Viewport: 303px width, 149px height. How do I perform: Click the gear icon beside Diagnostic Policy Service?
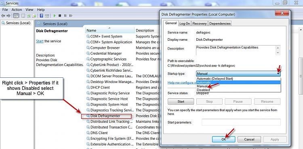tap(88, 93)
